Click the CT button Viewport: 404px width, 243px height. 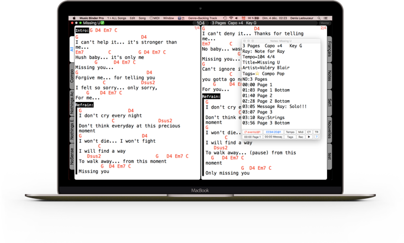coord(309,132)
